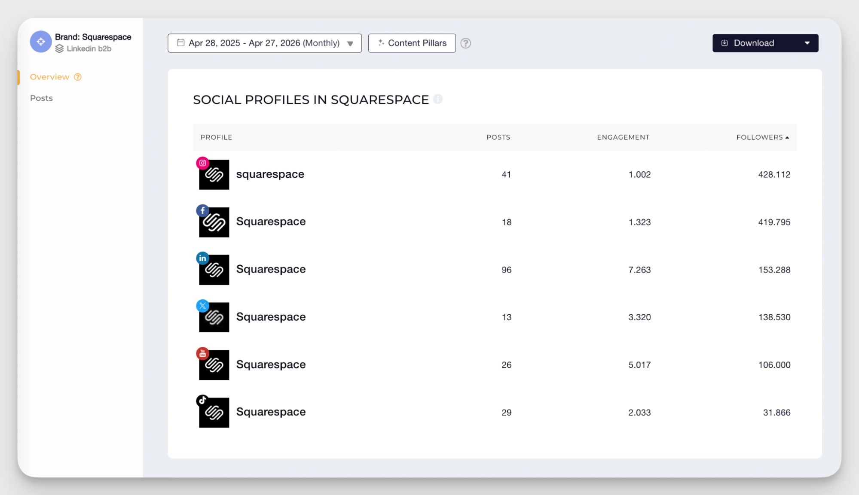Viewport: 859px width, 495px height.
Task: Click the posts count 41
Action: tap(506, 175)
